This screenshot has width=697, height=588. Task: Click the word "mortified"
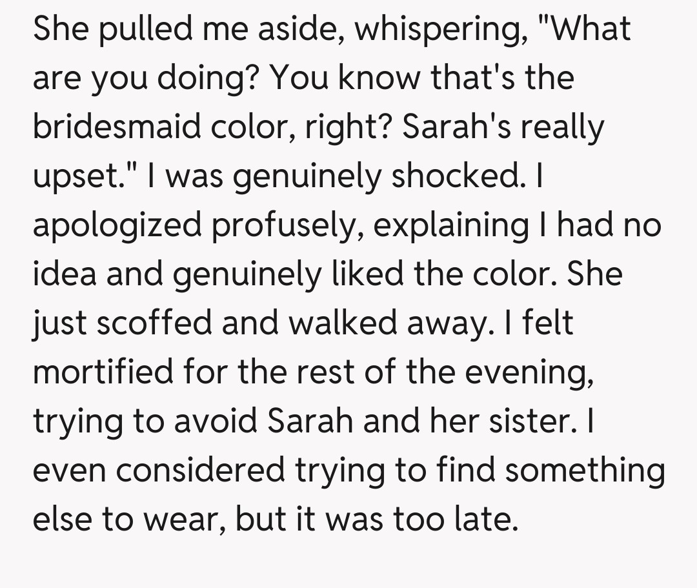coord(103,372)
